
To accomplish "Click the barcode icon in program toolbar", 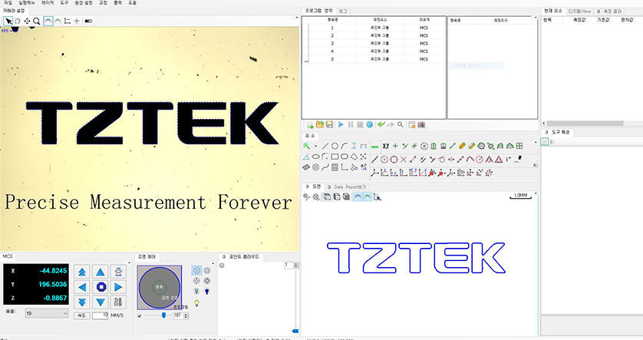I will pos(421,124).
